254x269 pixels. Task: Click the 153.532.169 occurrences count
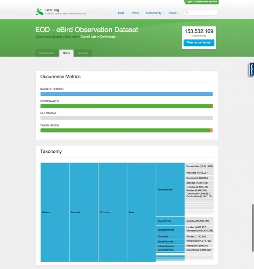pos(199,31)
